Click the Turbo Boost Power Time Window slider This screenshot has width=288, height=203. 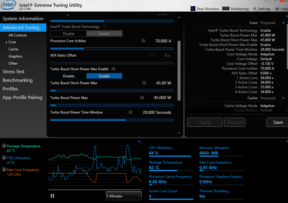click(112, 120)
